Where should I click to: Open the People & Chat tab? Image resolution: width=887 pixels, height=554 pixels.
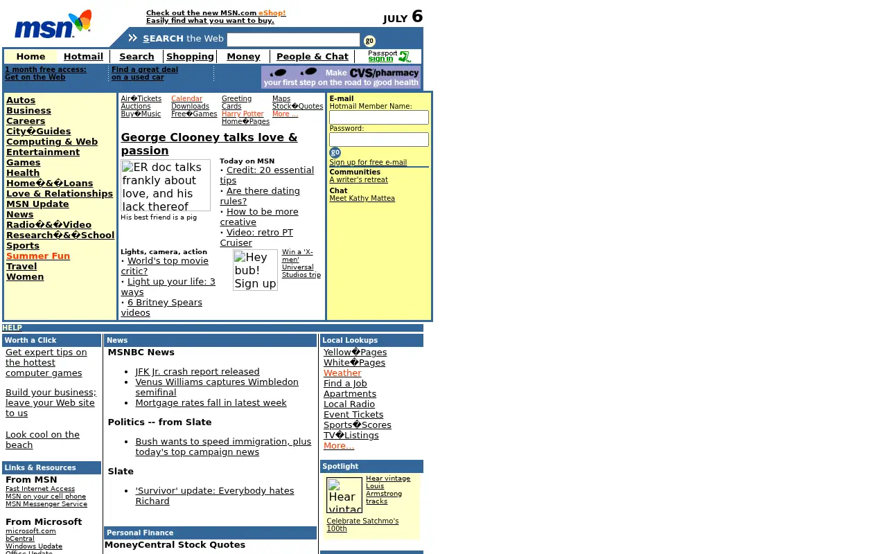[313, 57]
